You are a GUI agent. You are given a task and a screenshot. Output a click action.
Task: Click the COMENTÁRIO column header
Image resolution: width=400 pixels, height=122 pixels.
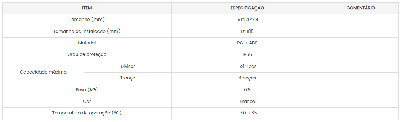pyautogui.click(x=361, y=8)
